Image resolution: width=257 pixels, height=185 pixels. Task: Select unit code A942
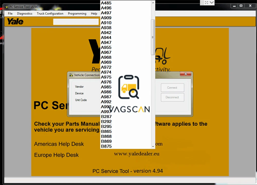coord(126,33)
